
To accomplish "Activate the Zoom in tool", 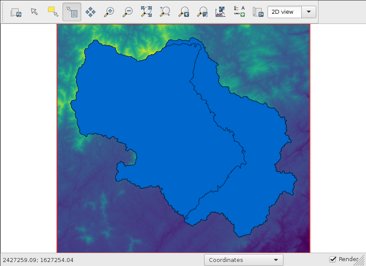I will 109,12.
